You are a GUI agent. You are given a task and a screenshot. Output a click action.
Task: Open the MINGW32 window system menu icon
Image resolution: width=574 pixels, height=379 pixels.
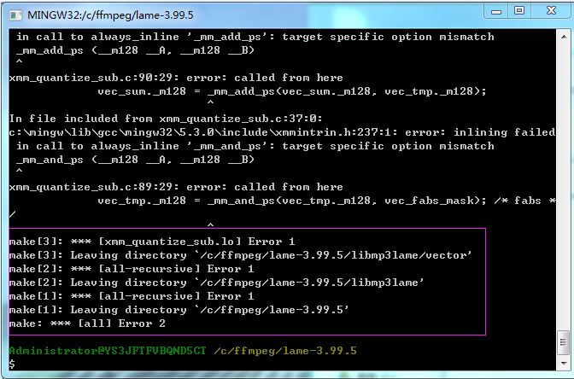[15, 15]
